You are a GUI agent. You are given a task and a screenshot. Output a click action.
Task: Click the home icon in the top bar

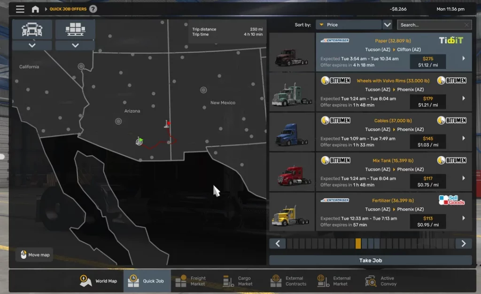[x=35, y=8]
